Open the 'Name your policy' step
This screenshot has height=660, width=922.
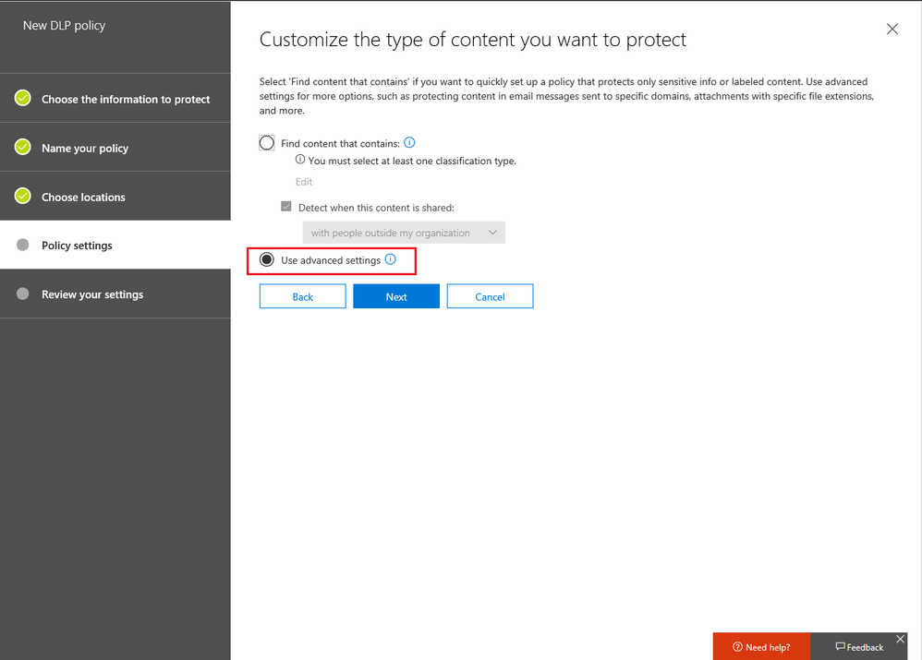[x=85, y=148]
